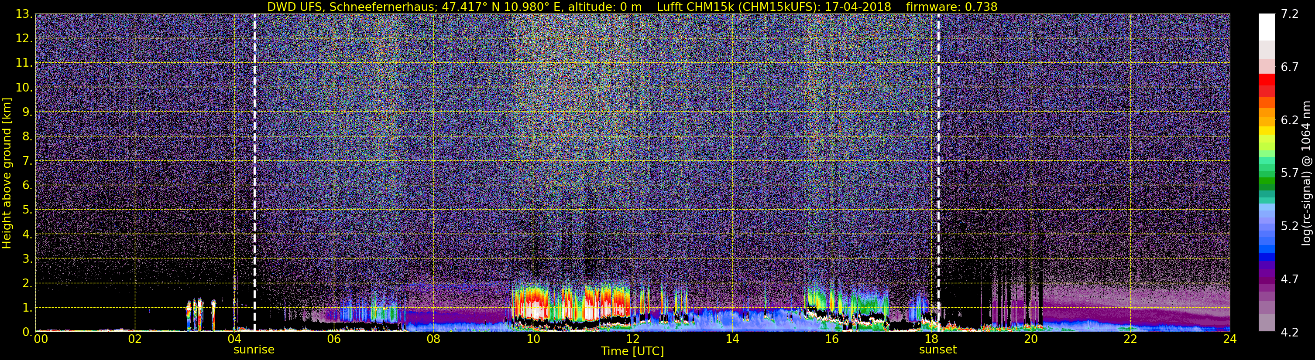This screenshot has width=1315, height=360.
Task: Click the '8.' height tick label
Action: [27, 136]
